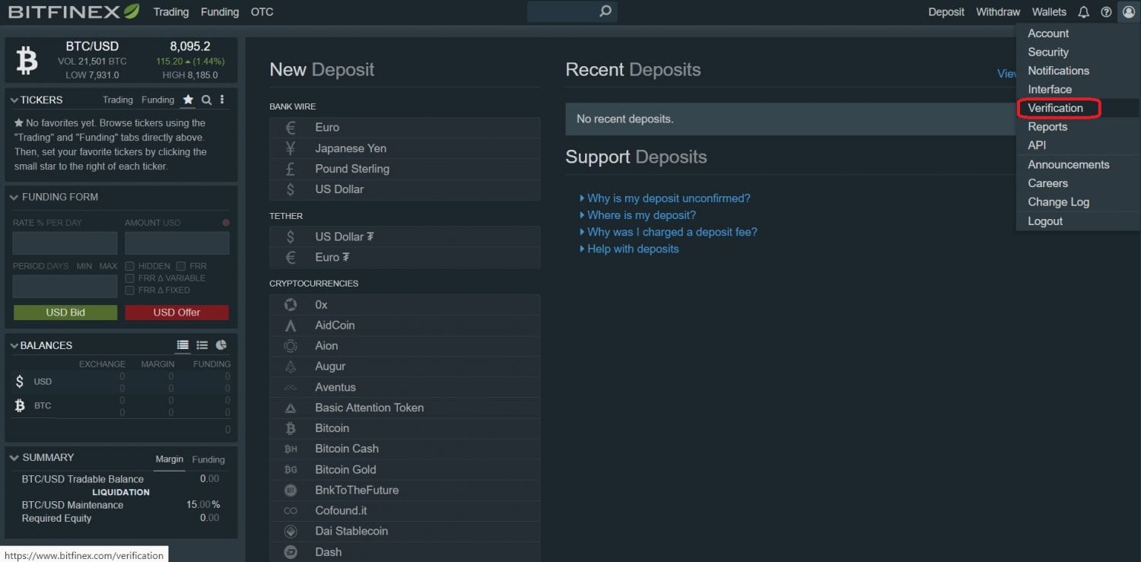Screen dimensions: 1141x562
Task: Click the Augur coin icon
Action: pyautogui.click(x=291, y=367)
